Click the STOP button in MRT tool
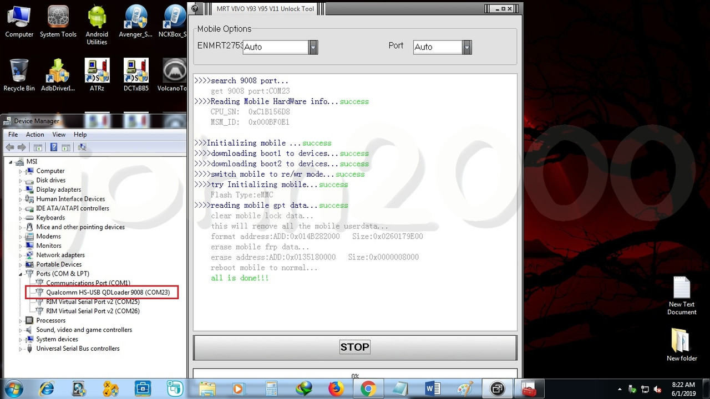The width and height of the screenshot is (710, 399). point(355,347)
